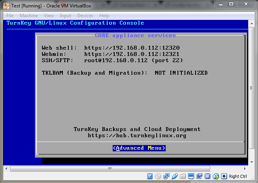Viewport: 258px width, 183px height.
Task: Select the Advanced Menu button
Action: click(139, 148)
